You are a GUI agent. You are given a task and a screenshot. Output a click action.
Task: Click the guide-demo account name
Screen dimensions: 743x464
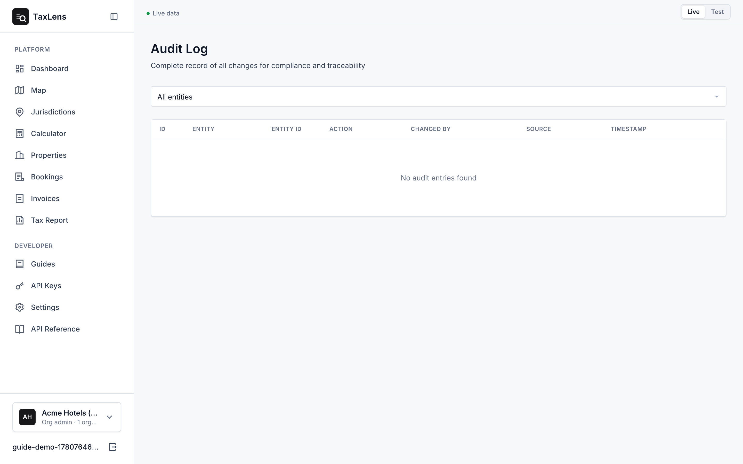tap(55, 447)
